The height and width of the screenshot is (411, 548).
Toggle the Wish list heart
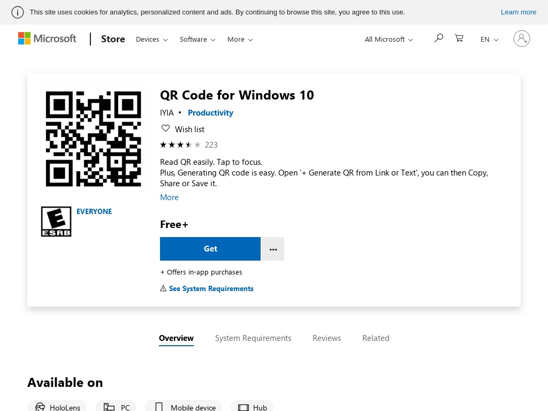pos(165,128)
